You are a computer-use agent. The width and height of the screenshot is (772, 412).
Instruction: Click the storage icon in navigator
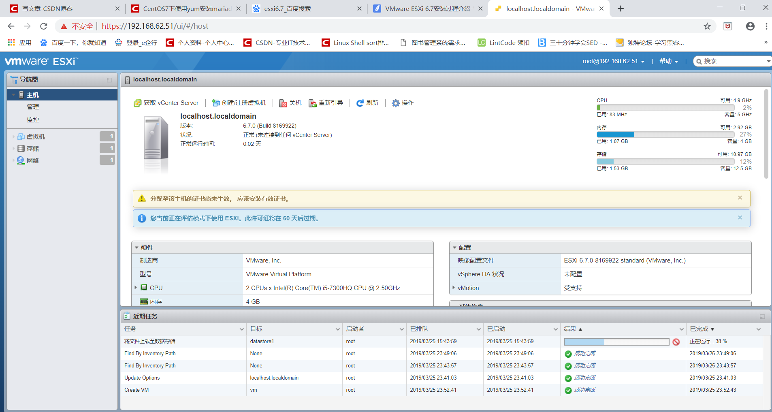pyautogui.click(x=21, y=148)
